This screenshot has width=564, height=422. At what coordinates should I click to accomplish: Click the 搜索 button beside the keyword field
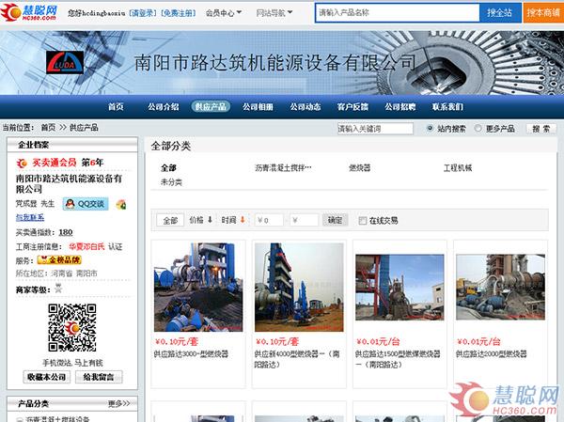[541, 129]
